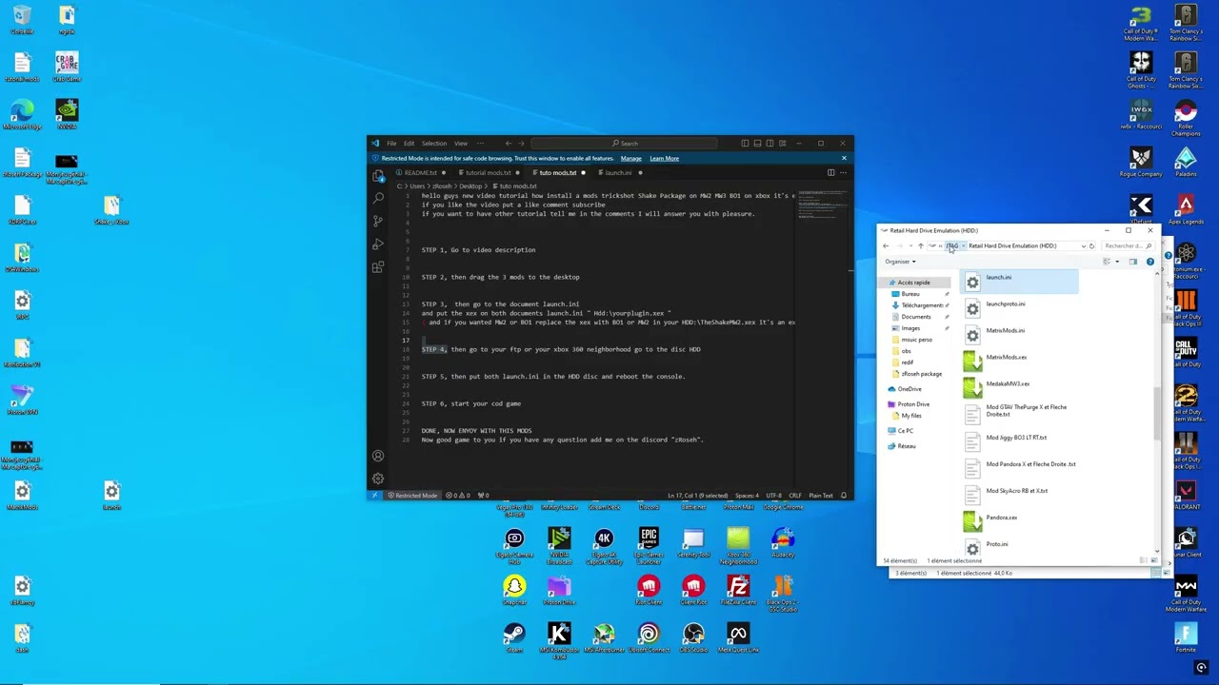Open more menus ellipsis in VS Code
The image size is (1219, 685).
pos(480,144)
